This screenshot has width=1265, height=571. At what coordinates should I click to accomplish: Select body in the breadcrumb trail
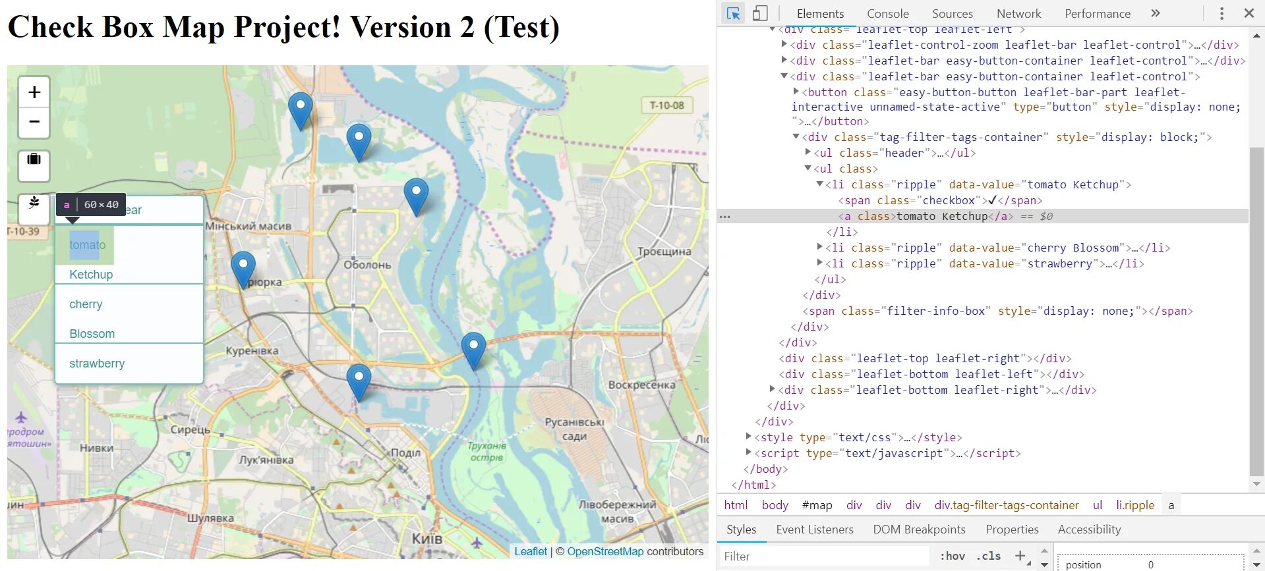point(775,505)
